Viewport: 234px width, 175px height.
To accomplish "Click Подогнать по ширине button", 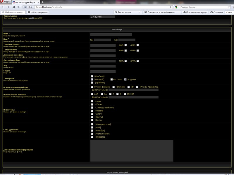I will click(x=195, y=12).
